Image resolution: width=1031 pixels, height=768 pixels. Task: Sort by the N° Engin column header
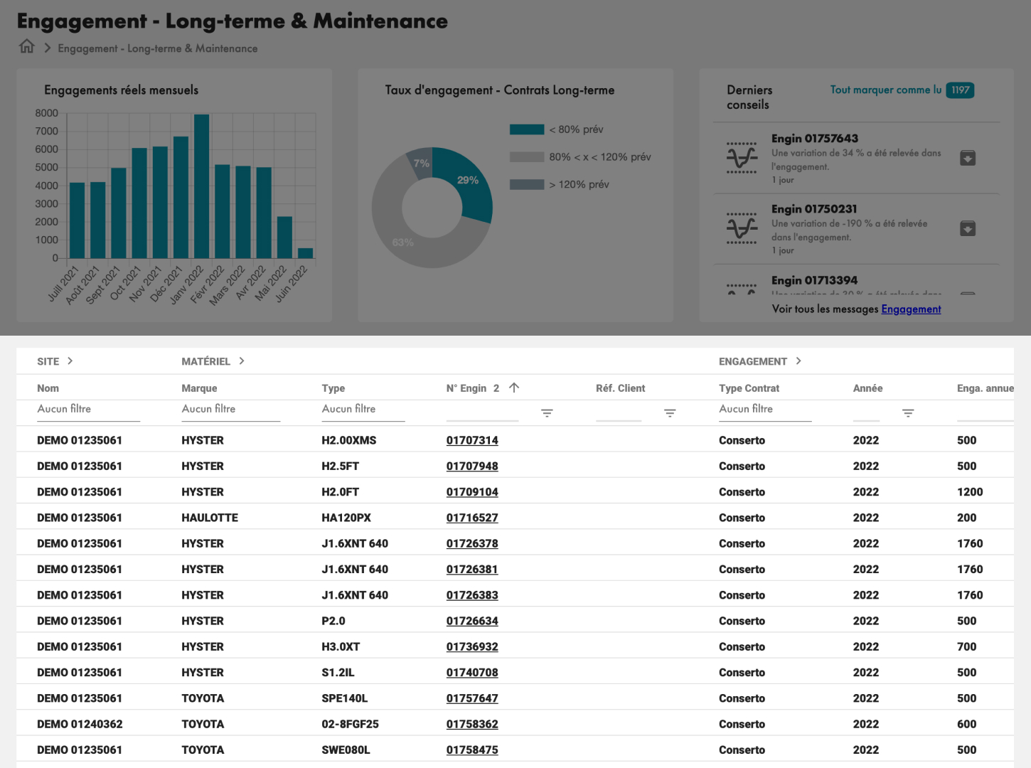(x=466, y=388)
